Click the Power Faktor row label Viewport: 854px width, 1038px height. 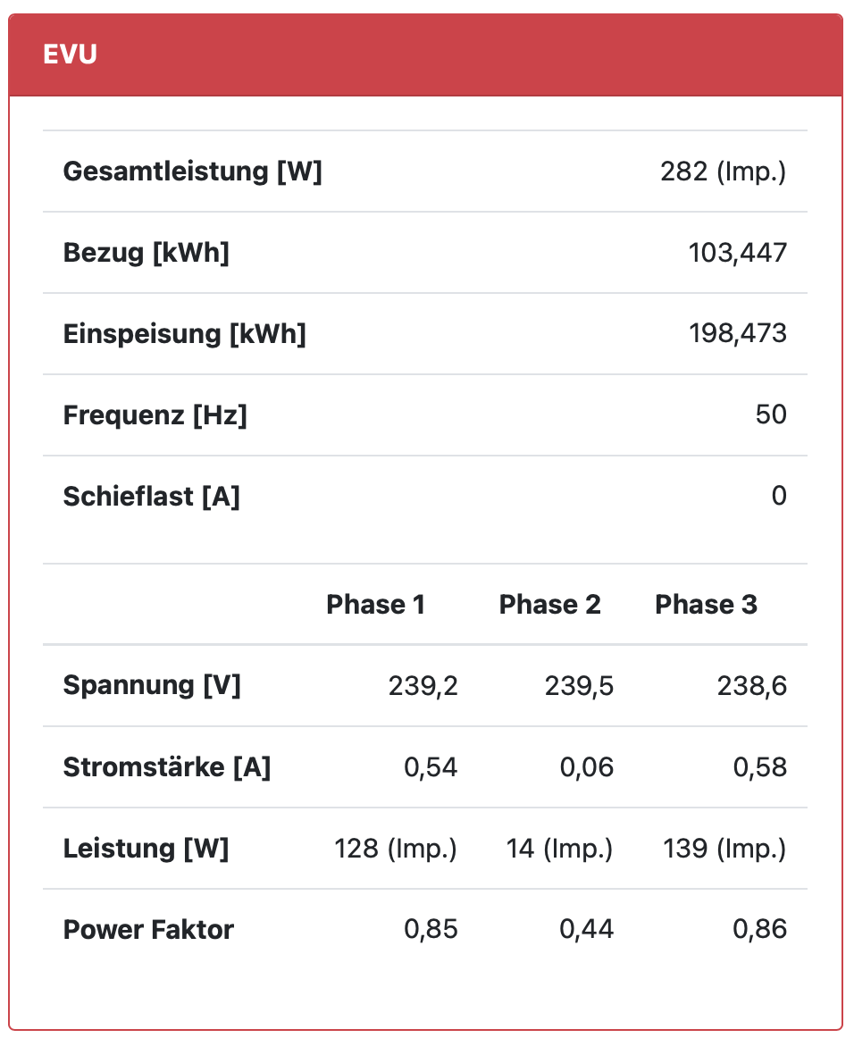coord(148,930)
